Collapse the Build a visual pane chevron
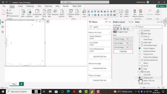 point(130,22)
